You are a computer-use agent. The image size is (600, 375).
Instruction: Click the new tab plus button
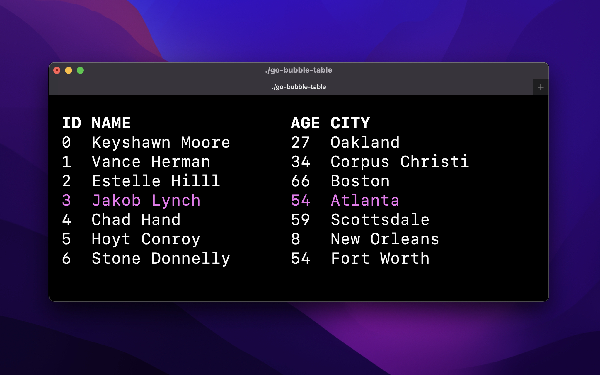pyautogui.click(x=541, y=87)
